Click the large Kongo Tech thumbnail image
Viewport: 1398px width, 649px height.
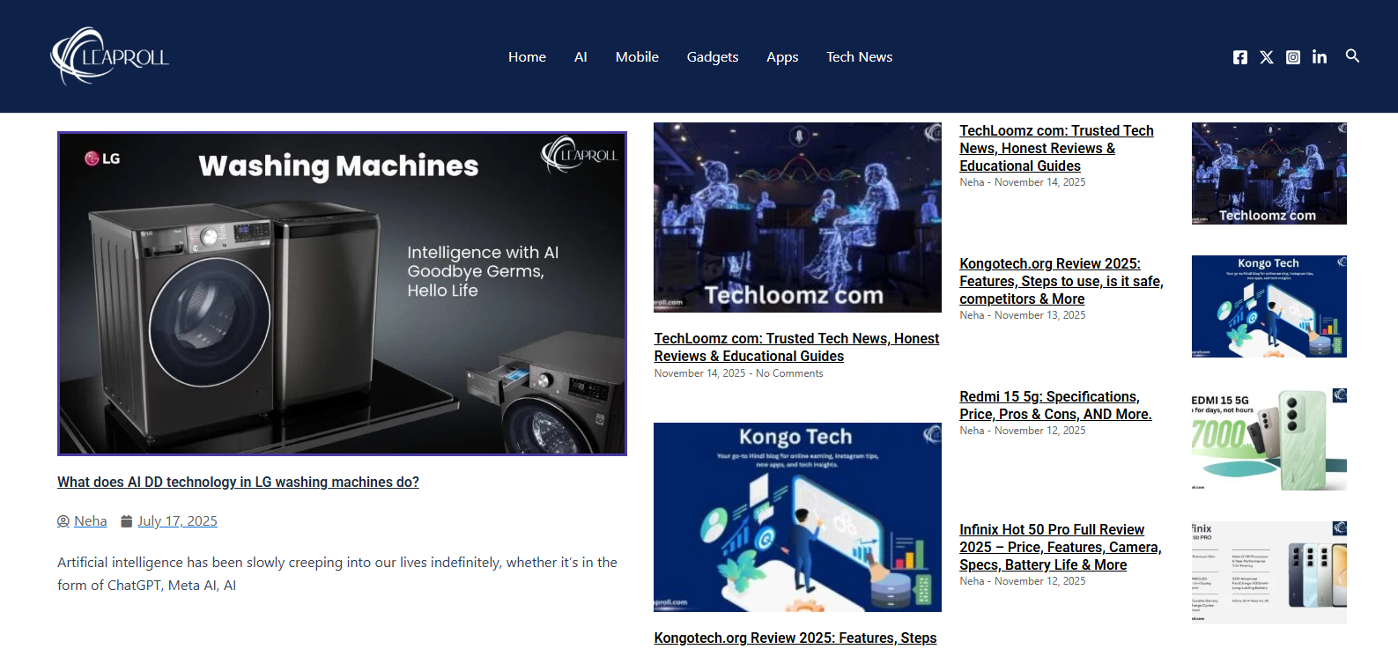pyautogui.click(x=797, y=517)
